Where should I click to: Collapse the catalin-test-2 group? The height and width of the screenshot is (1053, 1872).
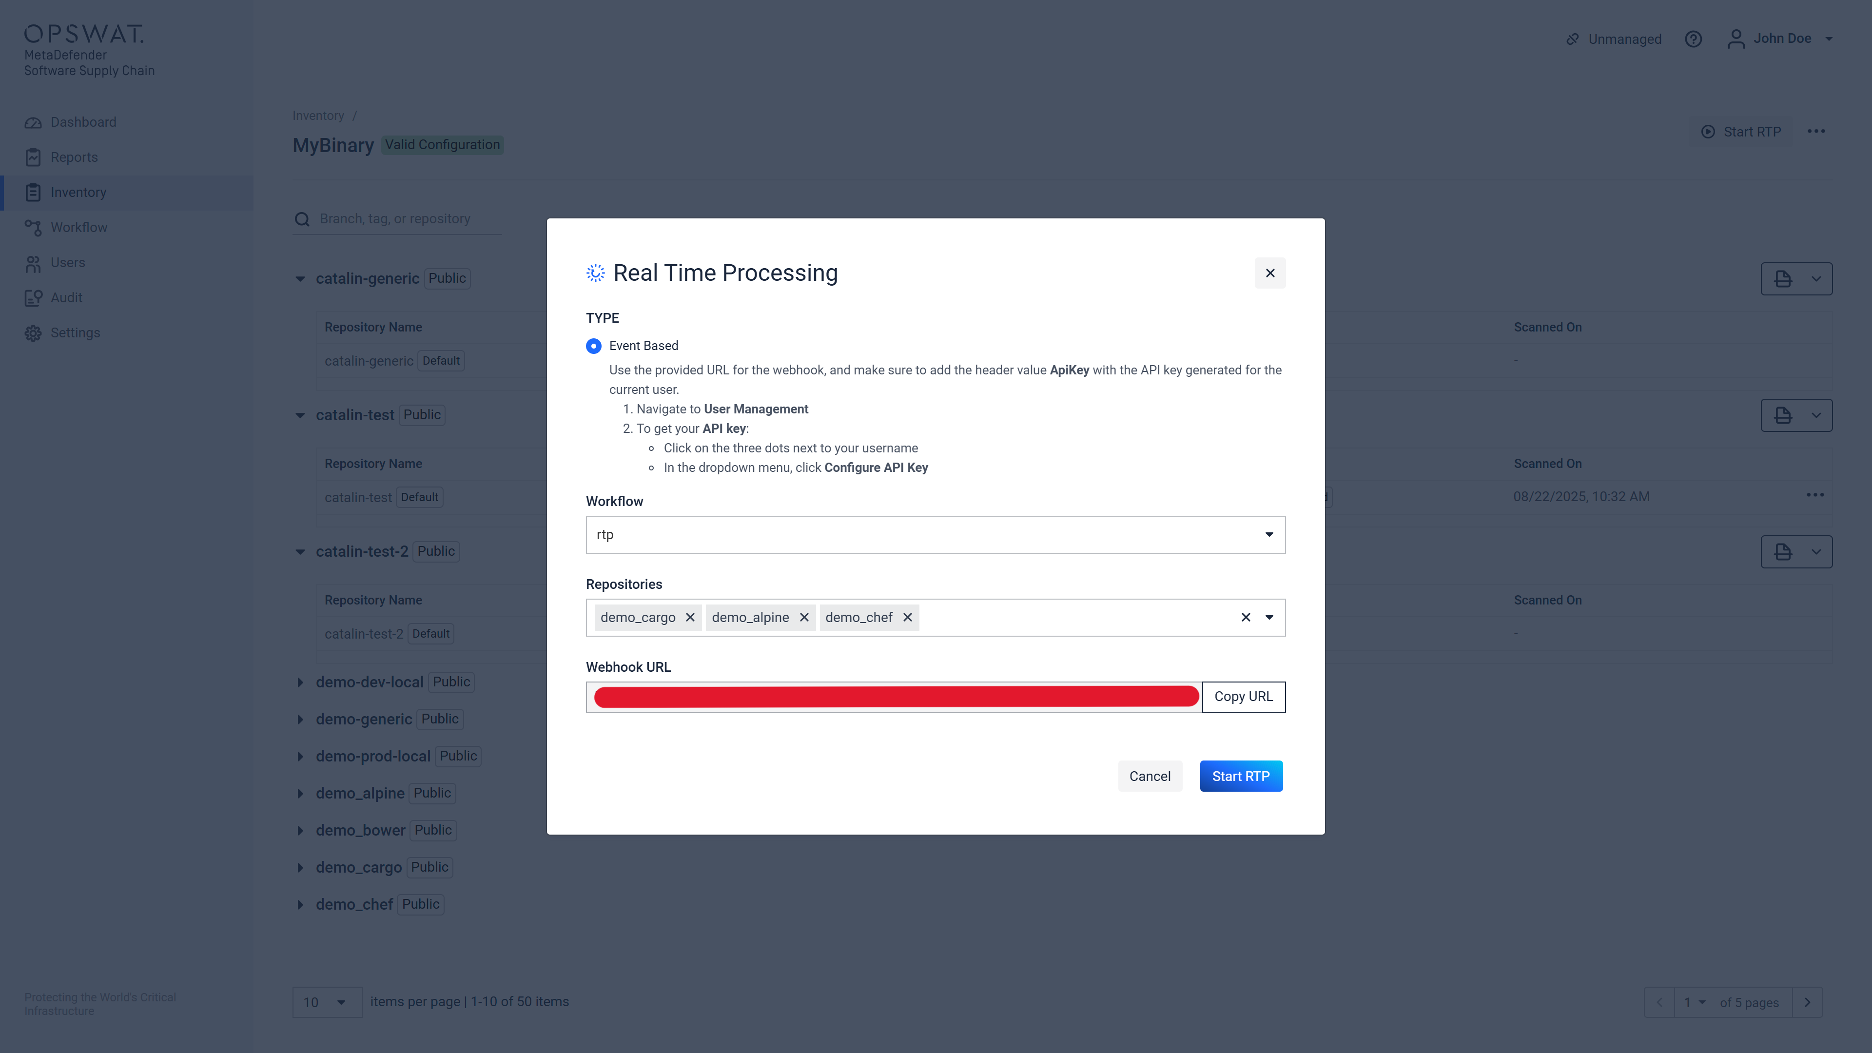pos(299,552)
